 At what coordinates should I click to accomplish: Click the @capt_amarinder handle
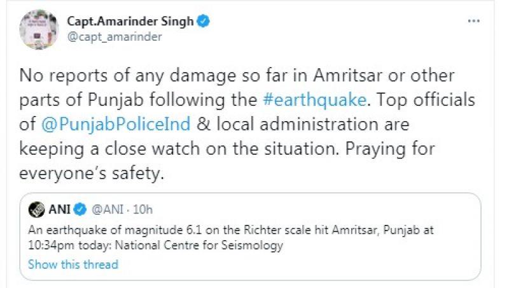pyautogui.click(x=115, y=36)
